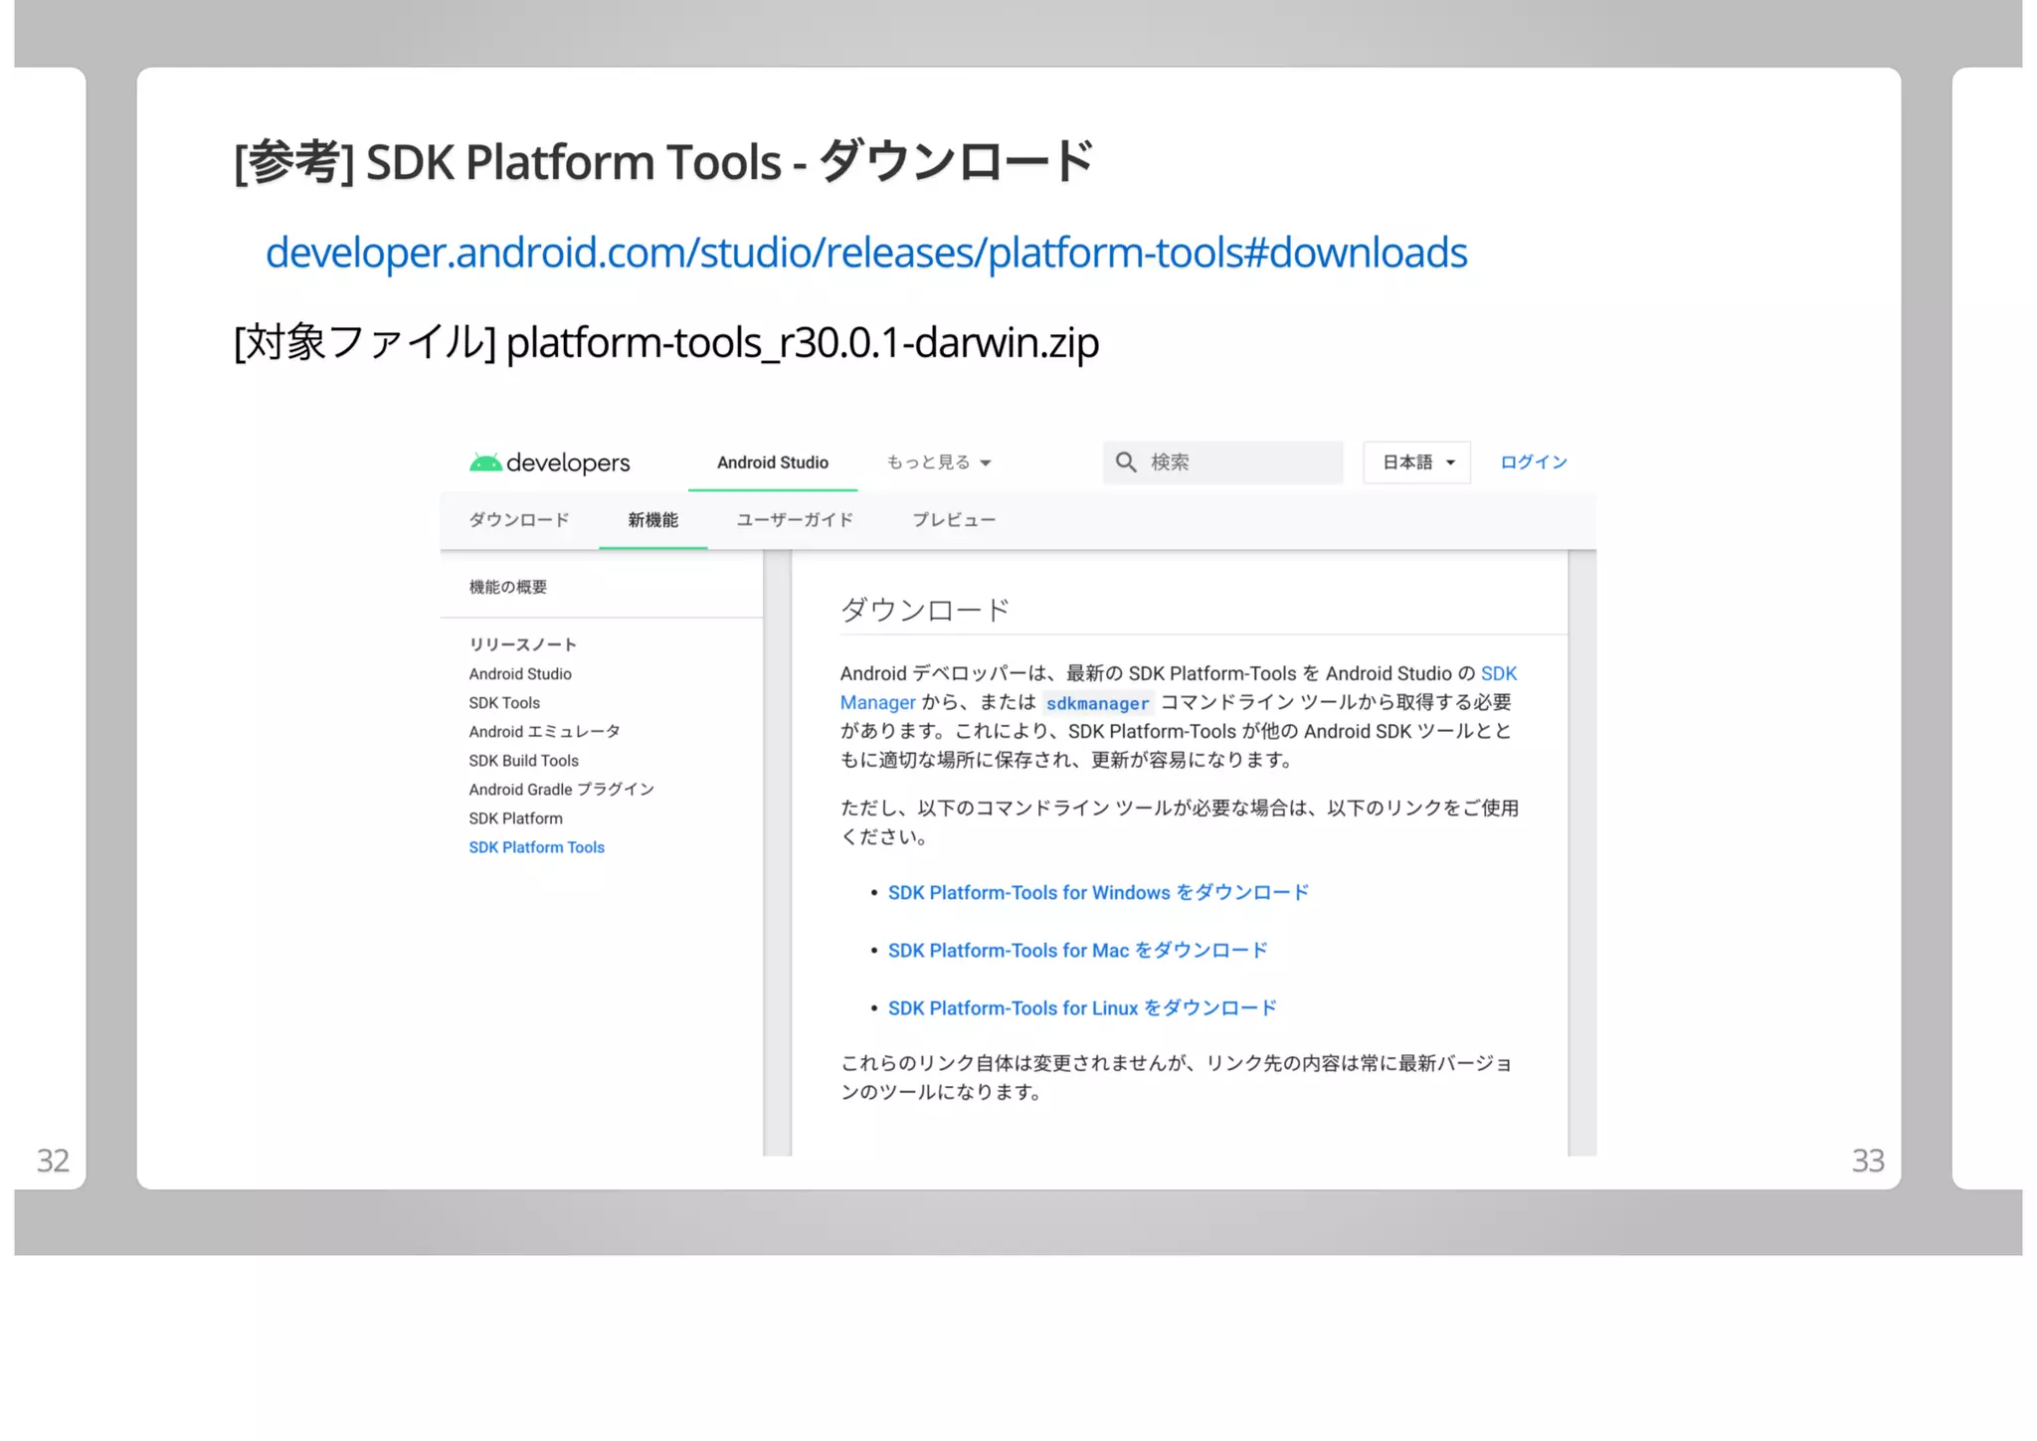Open SDK Build Tools sidebar item
Screen dimensions: 2037x1441
[523, 761]
